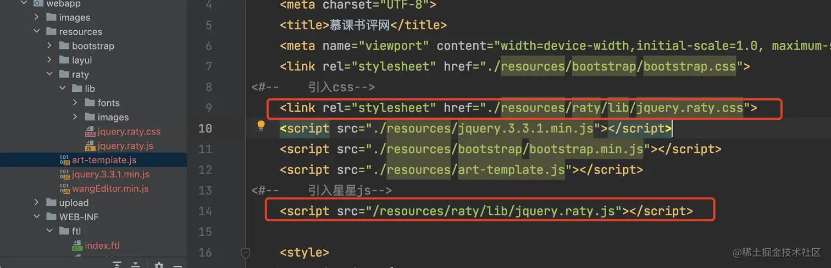This screenshot has height=268, width=831.
Task: Select the highlighted art-template.js row
Action: [93, 160]
